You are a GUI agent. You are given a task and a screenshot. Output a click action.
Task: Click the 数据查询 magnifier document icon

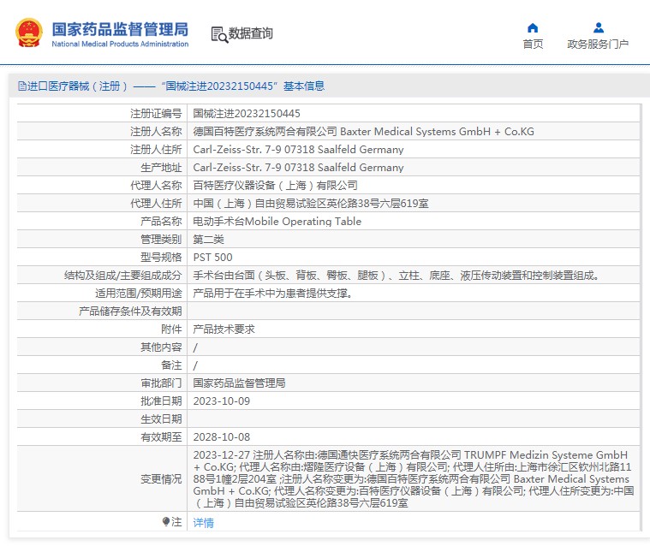pyautogui.click(x=219, y=34)
